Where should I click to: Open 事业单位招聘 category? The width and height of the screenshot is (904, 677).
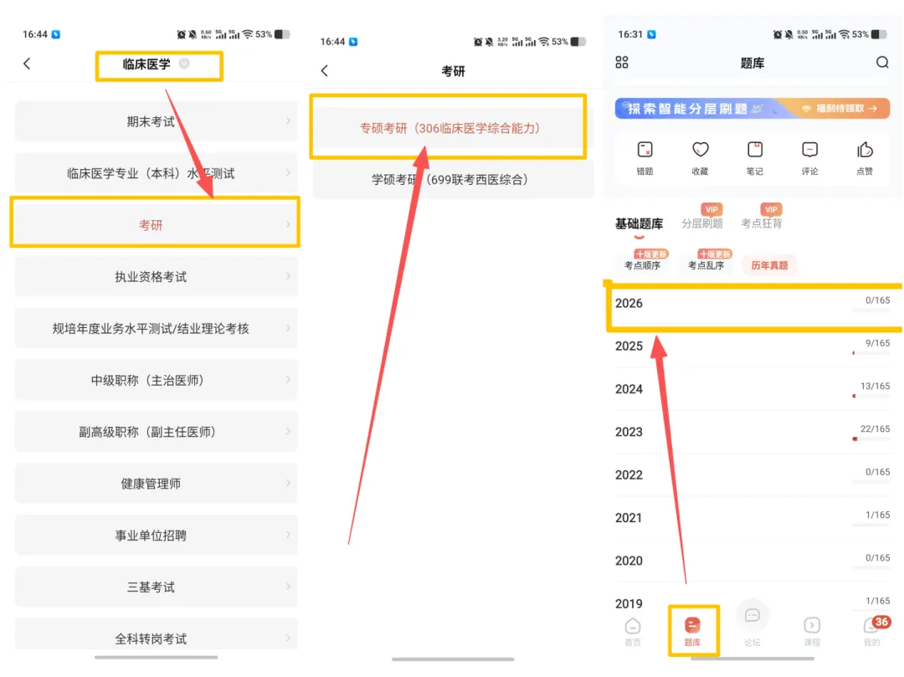point(157,536)
